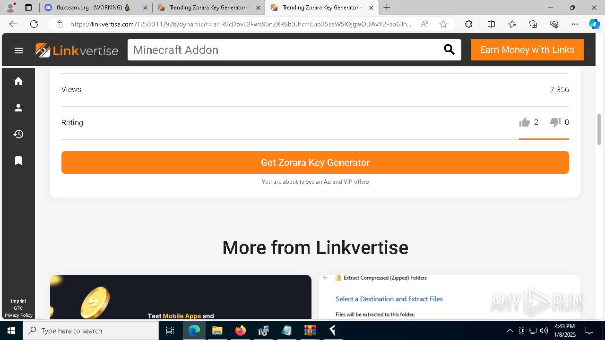Open the Imprint link

(18, 301)
